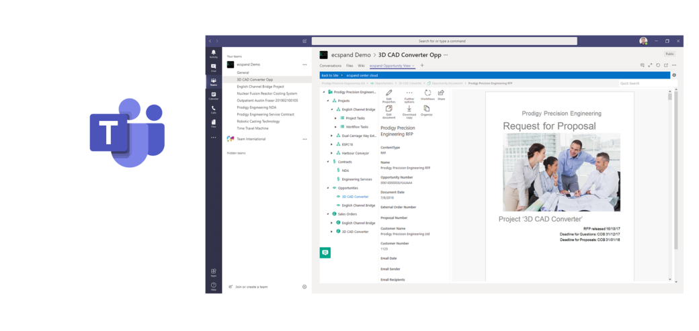This screenshot has height=331, width=699.
Task: Open Calls in the Teams sidebar
Action: click(214, 109)
